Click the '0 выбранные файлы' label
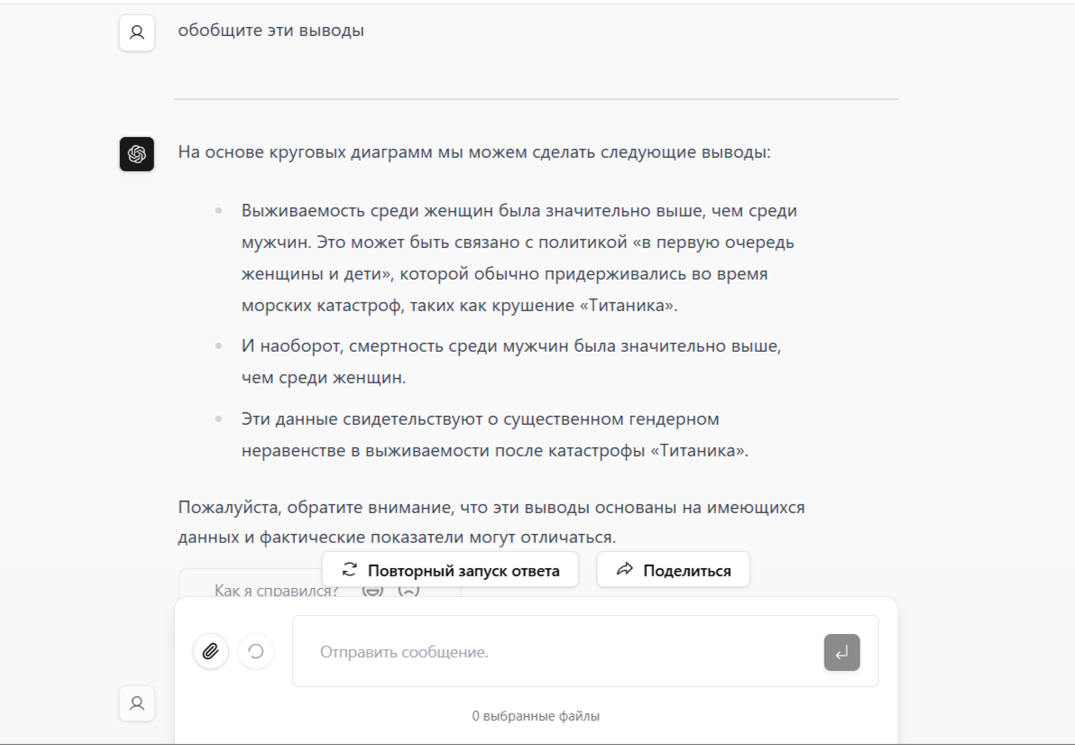Screen dimensions: 1075x745 (536, 716)
